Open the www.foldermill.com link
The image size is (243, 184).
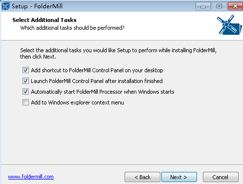31,177
